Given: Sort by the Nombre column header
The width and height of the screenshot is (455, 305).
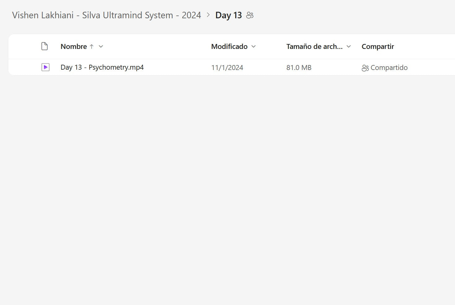Looking at the screenshot, I should (74, 46).
